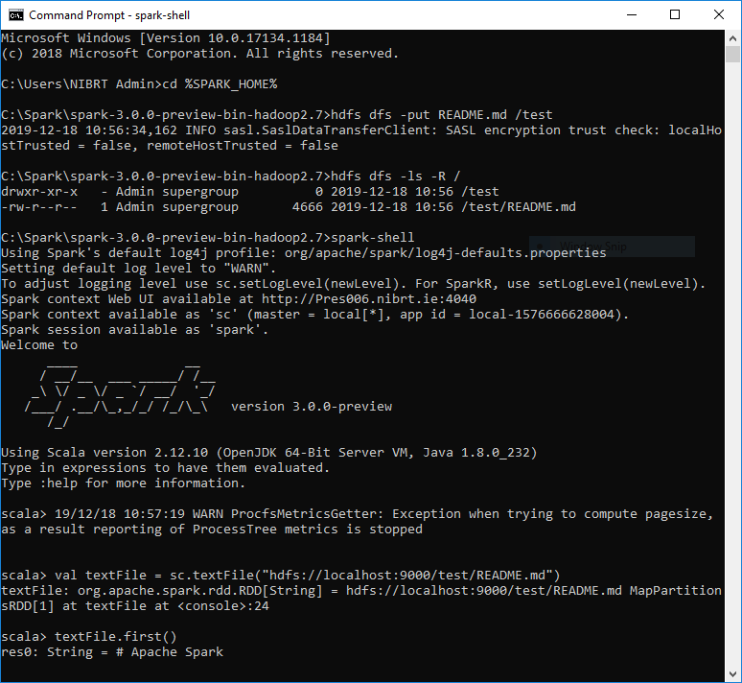
Task: Click the scrollbar down arrow
Action: (733, 674)
